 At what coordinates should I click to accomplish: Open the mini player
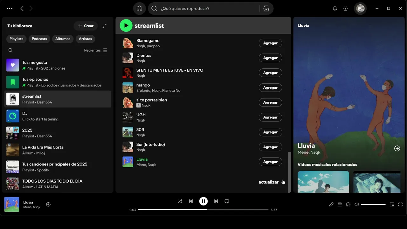tap(392, 205)
